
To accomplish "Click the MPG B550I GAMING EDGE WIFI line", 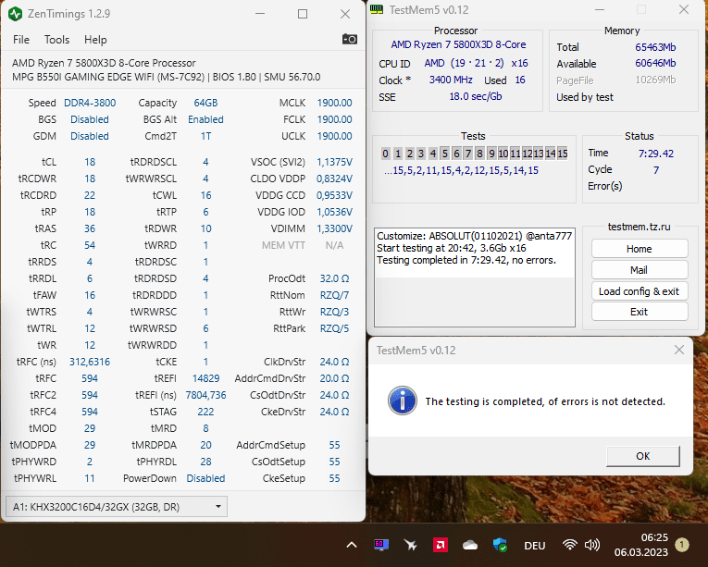I will tap(167, 77).
